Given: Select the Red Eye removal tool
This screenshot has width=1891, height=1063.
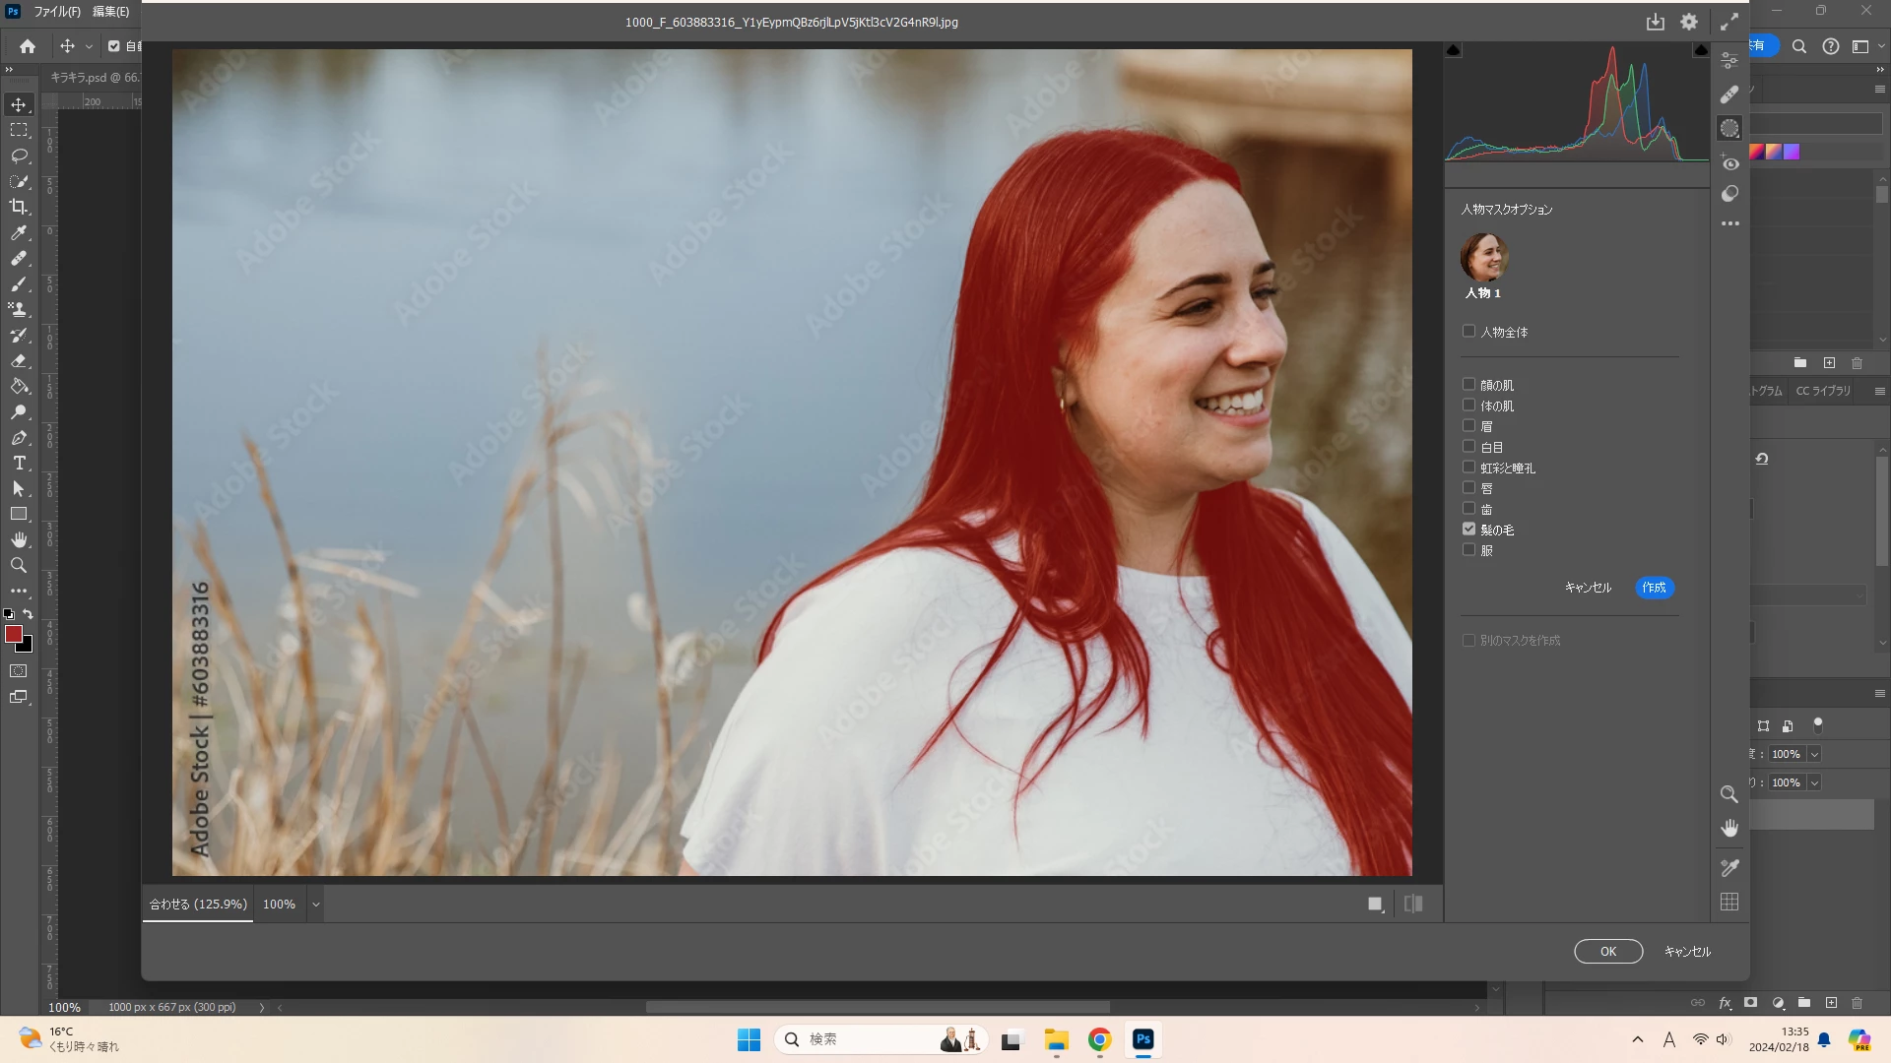Looking at the screenshot, I should click(x=1729, y=163).
